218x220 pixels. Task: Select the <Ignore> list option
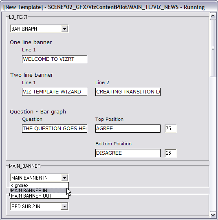(x=39, y=185)
